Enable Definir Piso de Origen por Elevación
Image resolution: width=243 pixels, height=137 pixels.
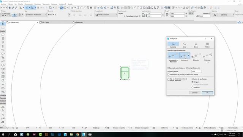click(169, 75)
